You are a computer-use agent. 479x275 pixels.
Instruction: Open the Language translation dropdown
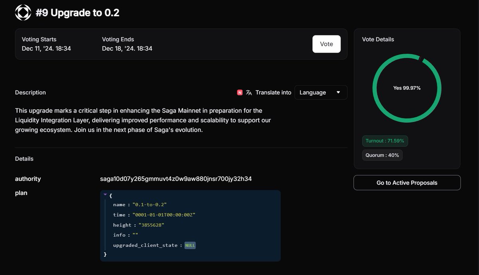click(x=321, y=92)
